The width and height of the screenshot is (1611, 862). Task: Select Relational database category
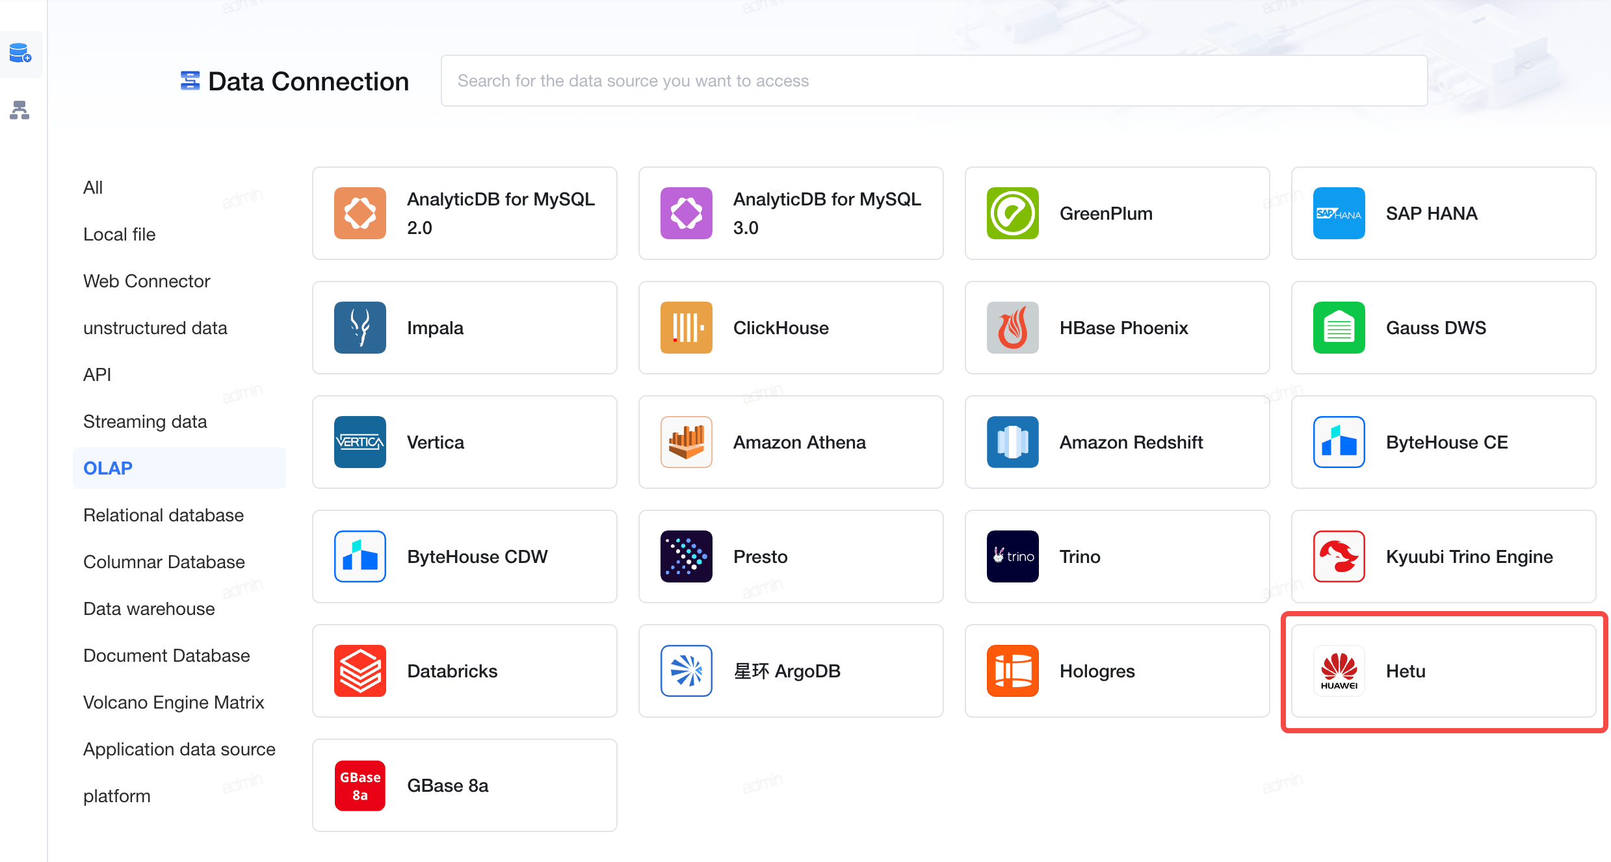[163, 515]
